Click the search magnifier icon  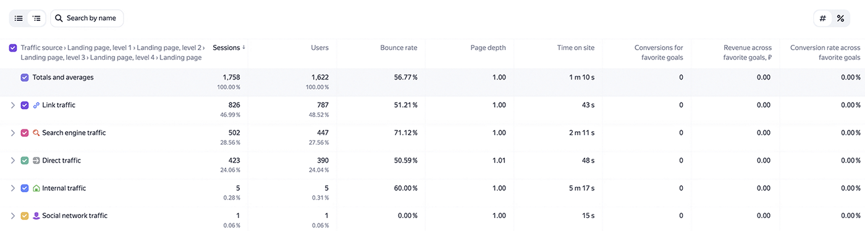[59, 18]
